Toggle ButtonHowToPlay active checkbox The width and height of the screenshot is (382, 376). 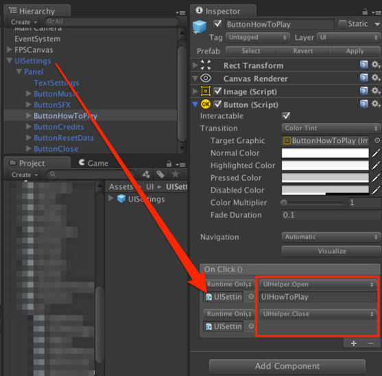(217, 24)
